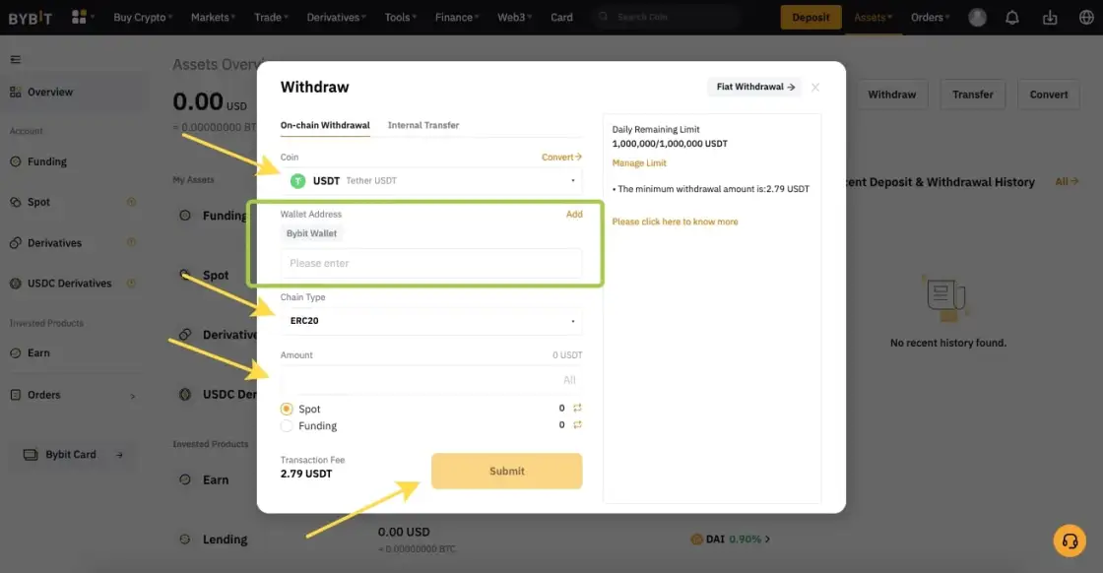Click the background Transfer button
This screenshot has height=573, width=1103.
point(972,95)
